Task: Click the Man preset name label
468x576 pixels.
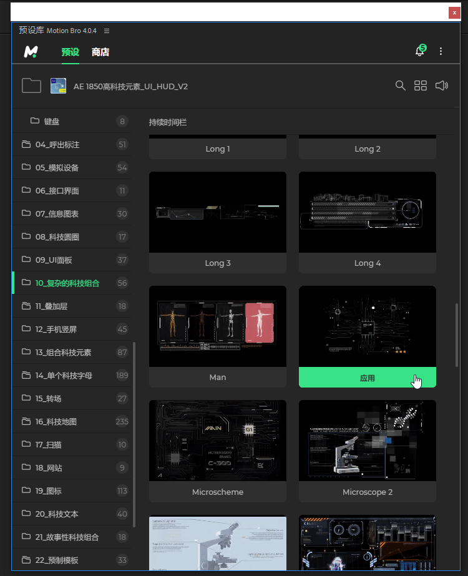Action: pyautogui.click(x=218, y=378)
